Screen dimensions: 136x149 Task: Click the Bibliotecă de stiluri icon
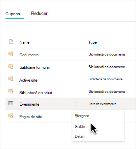pyautogui.click(x=11, y=91)
